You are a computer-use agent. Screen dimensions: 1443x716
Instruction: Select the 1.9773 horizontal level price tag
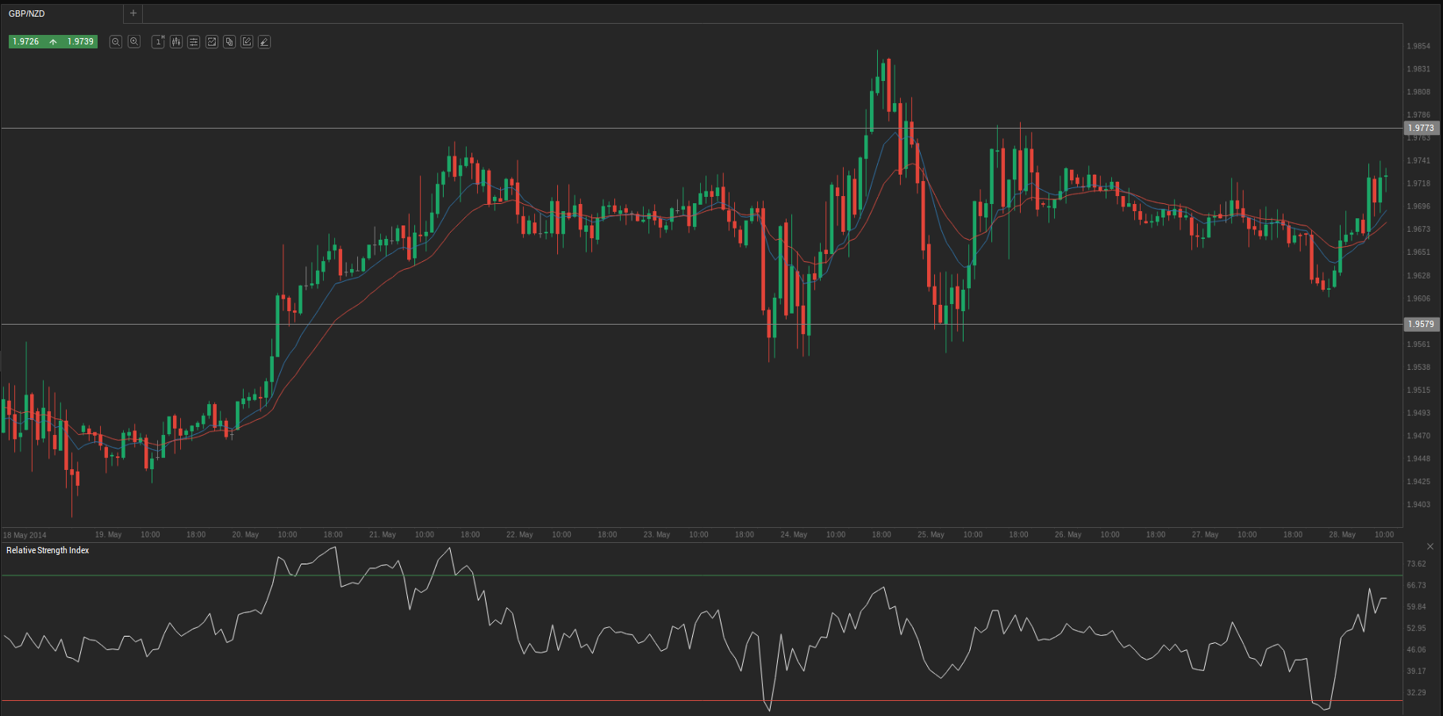click(x=1421, y=128)
